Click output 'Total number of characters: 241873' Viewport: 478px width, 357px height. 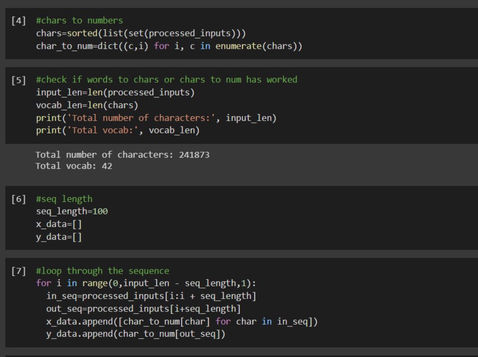click(123, 155)
